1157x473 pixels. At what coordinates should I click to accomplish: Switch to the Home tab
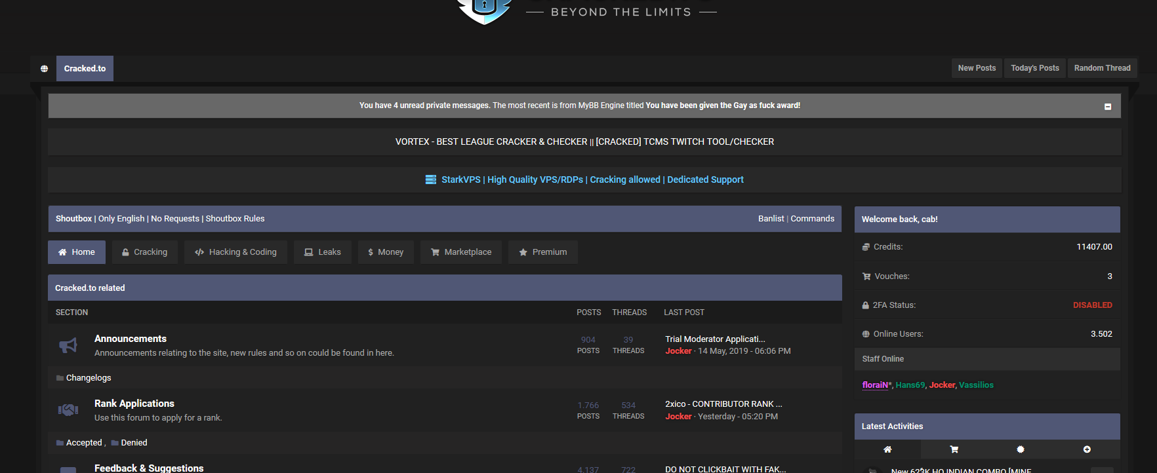(77, 252)
